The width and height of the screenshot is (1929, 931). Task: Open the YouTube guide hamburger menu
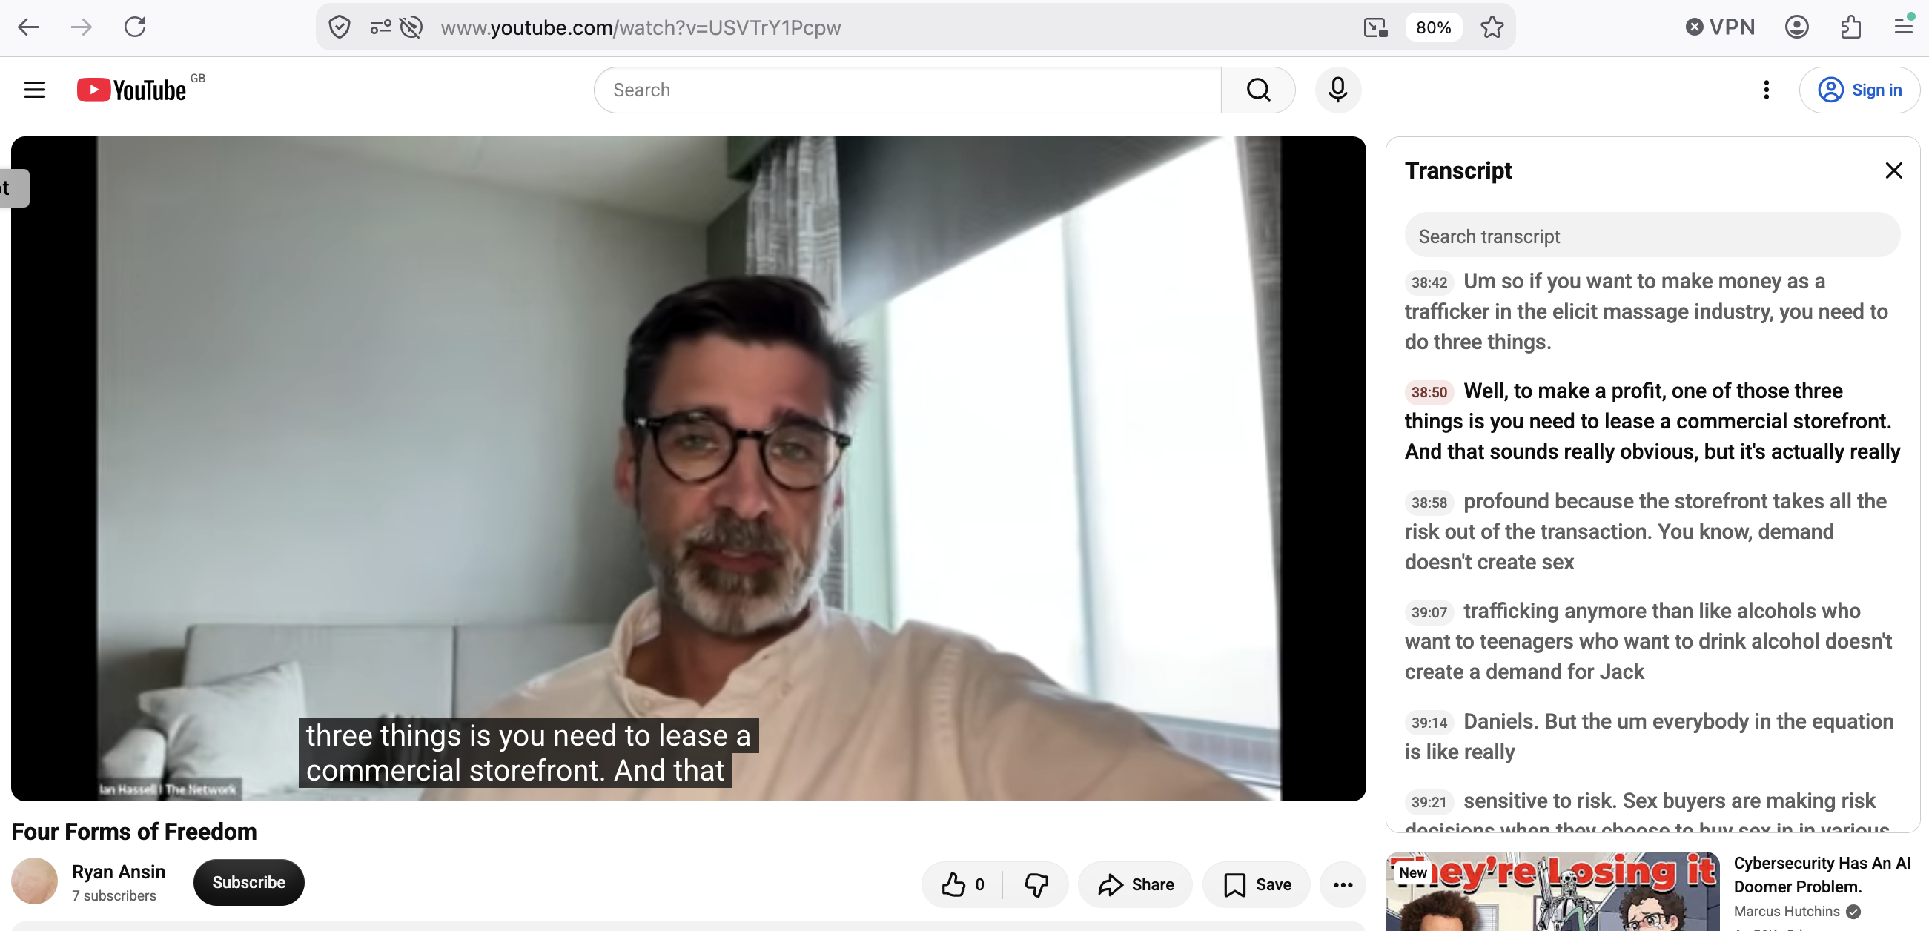(x=34, y=90)
